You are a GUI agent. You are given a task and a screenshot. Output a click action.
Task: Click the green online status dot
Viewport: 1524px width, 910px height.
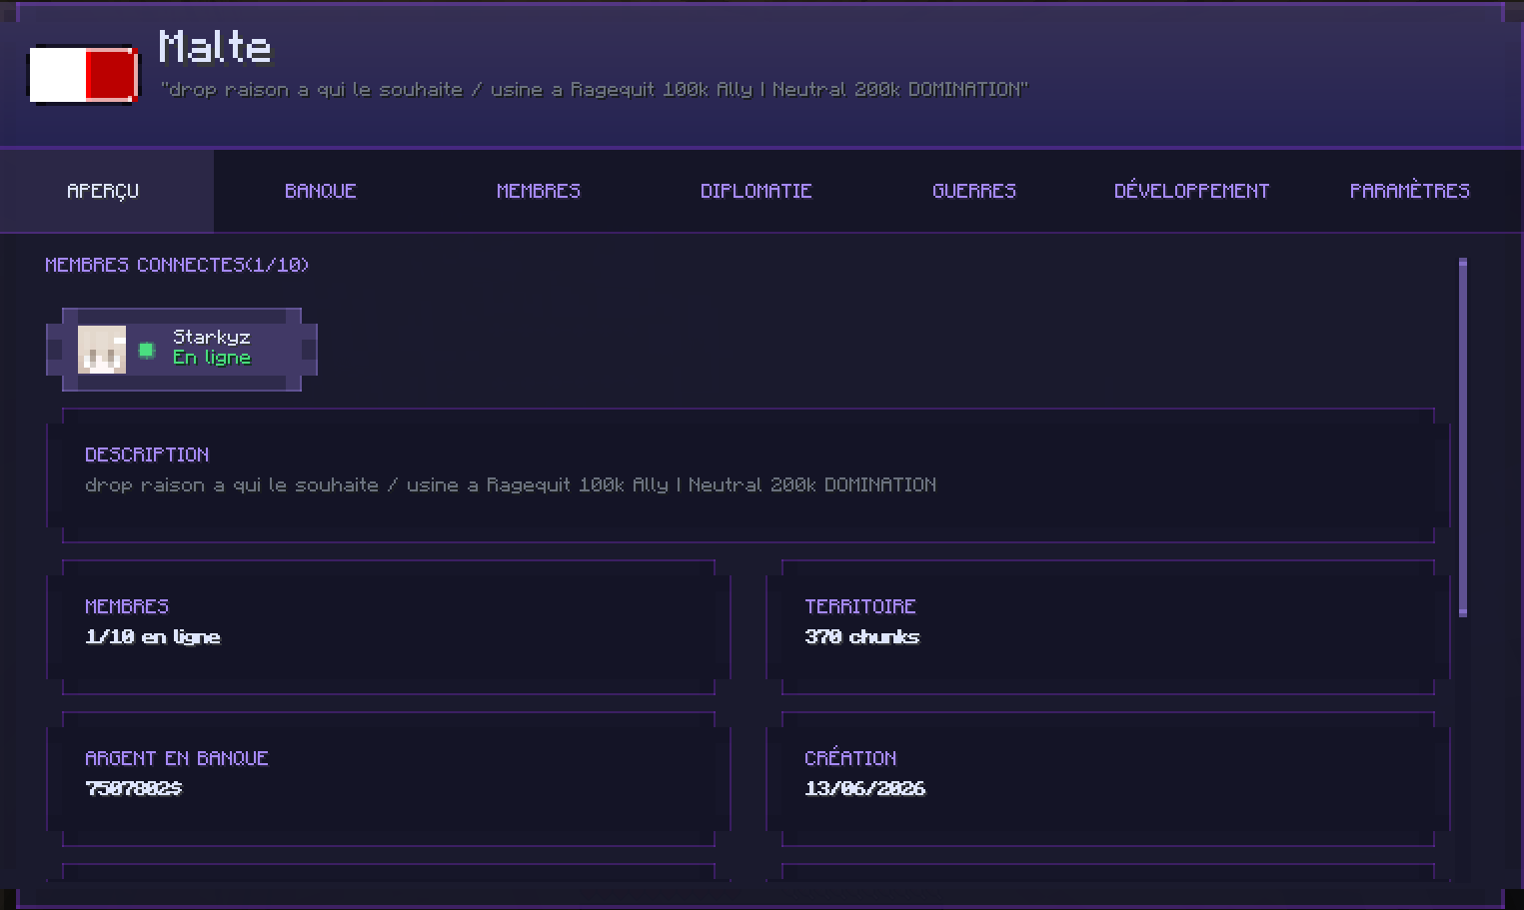[x=147, y=350]
